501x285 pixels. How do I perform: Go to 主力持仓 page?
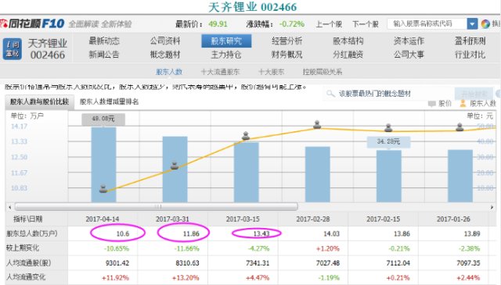[x=226, y=55]
